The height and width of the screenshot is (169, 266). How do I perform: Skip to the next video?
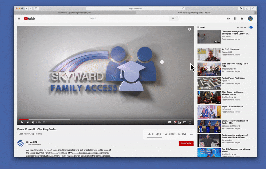pos(28,122)
